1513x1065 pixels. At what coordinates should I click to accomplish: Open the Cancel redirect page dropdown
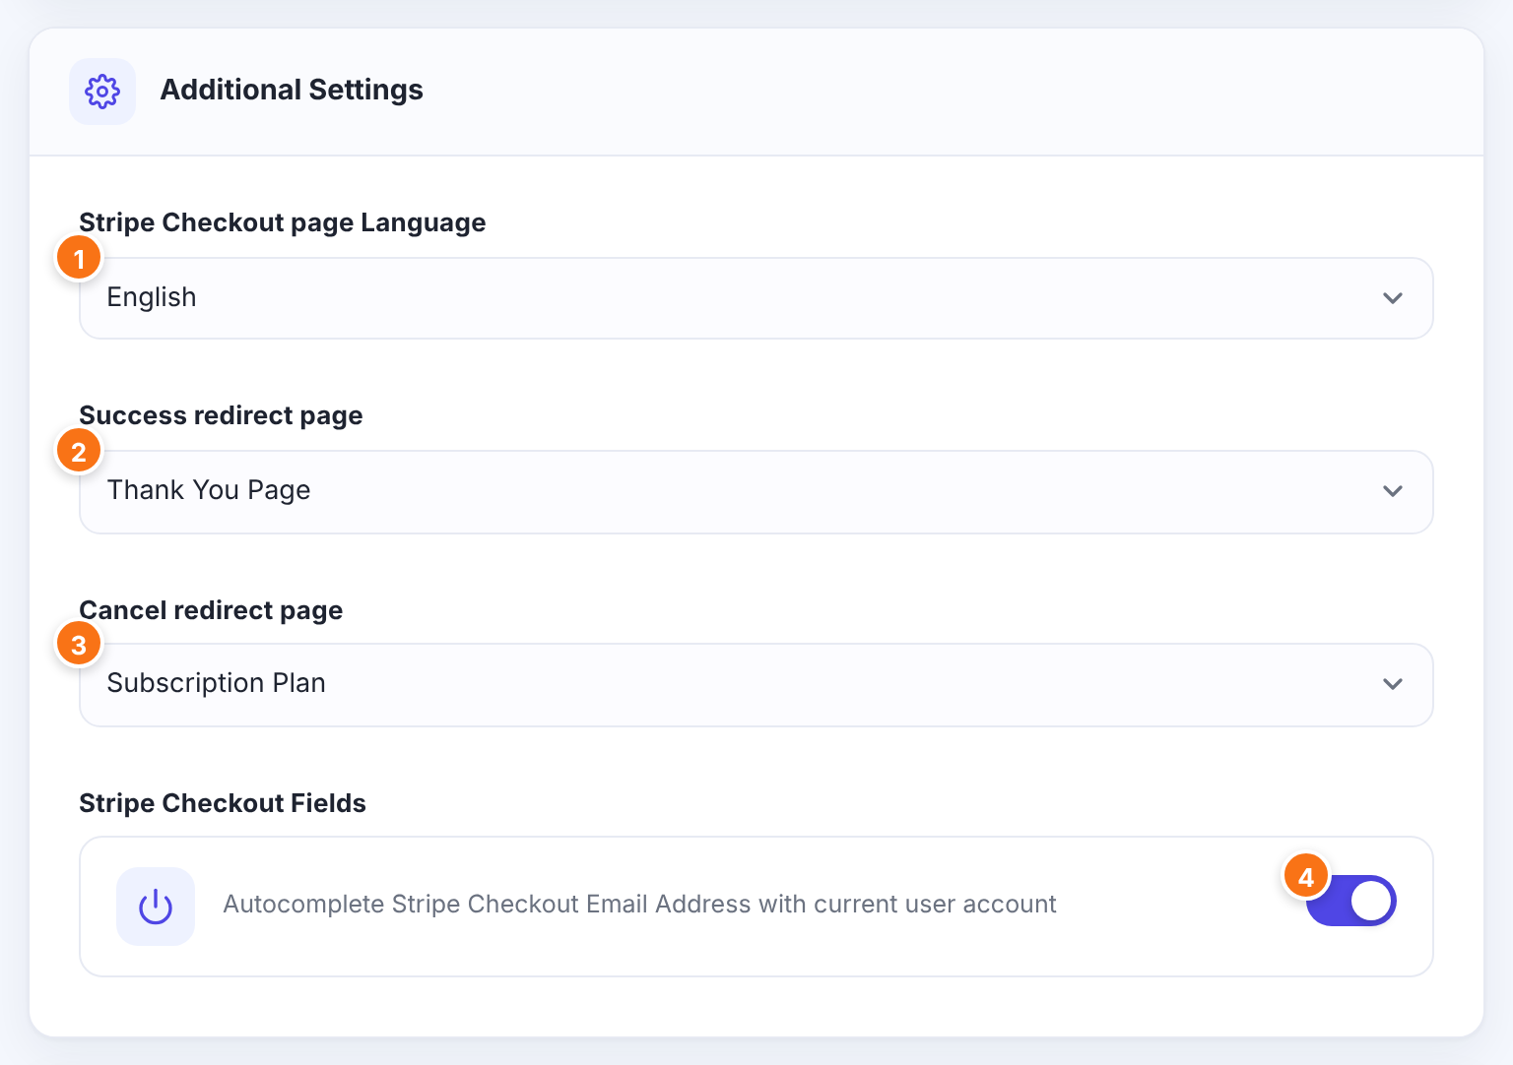point(756,685)
